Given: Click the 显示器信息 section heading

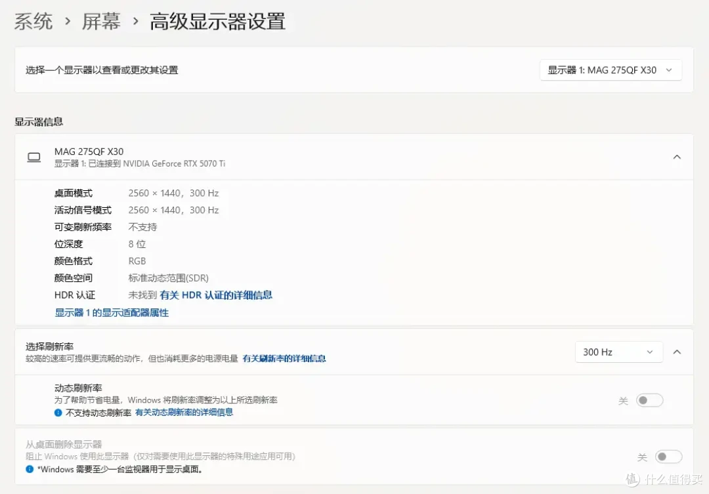Looking at the screenshot, I should click(x=39, y=121).
